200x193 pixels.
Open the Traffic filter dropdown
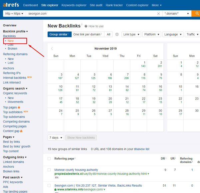click(192, 34)
